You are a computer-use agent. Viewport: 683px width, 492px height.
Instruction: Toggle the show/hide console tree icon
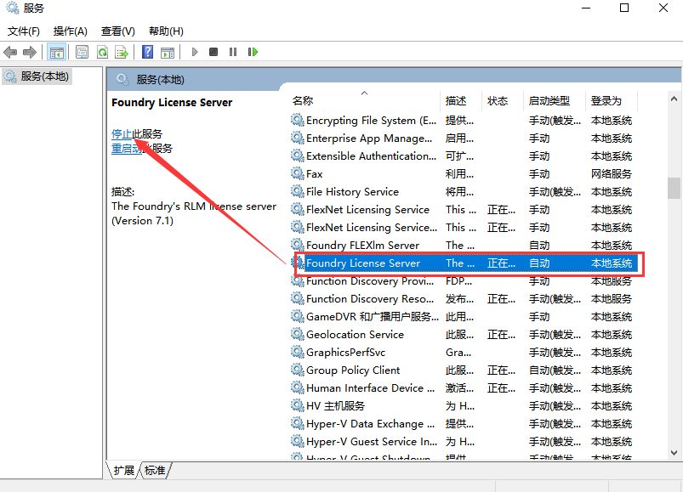click(57, 53)
